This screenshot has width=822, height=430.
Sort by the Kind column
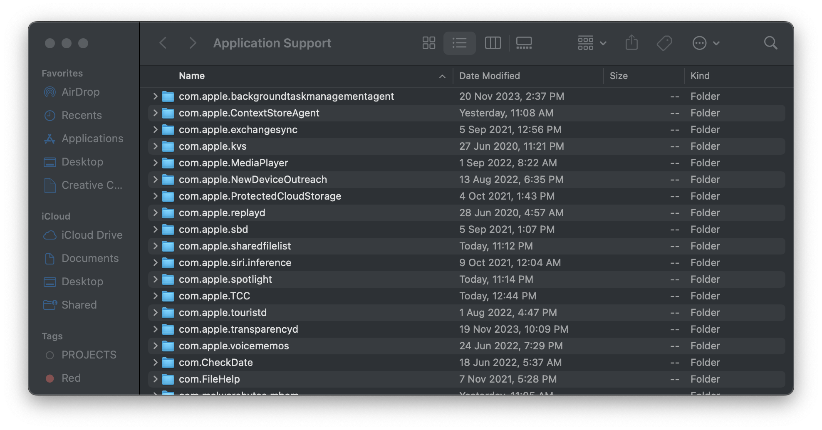point(700,76)
